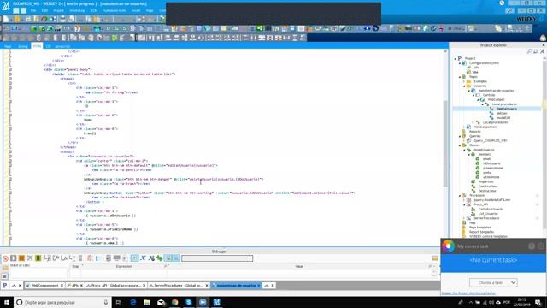Open File Explorer from the taskbar

pyautogui.click(x=147, y=302)
